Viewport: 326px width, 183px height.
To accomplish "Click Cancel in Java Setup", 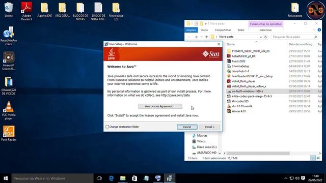I will [x=187, y=127].
